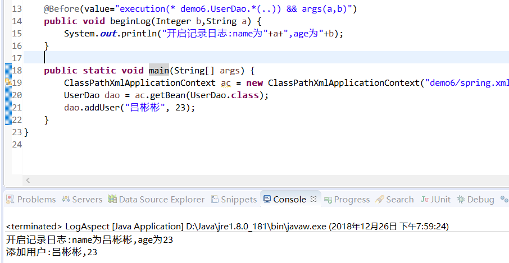Image resolution: width=509 pixels, height=263 pixels.
Task: Click the underlined ac variable declaration
Action: pos(226,83)
